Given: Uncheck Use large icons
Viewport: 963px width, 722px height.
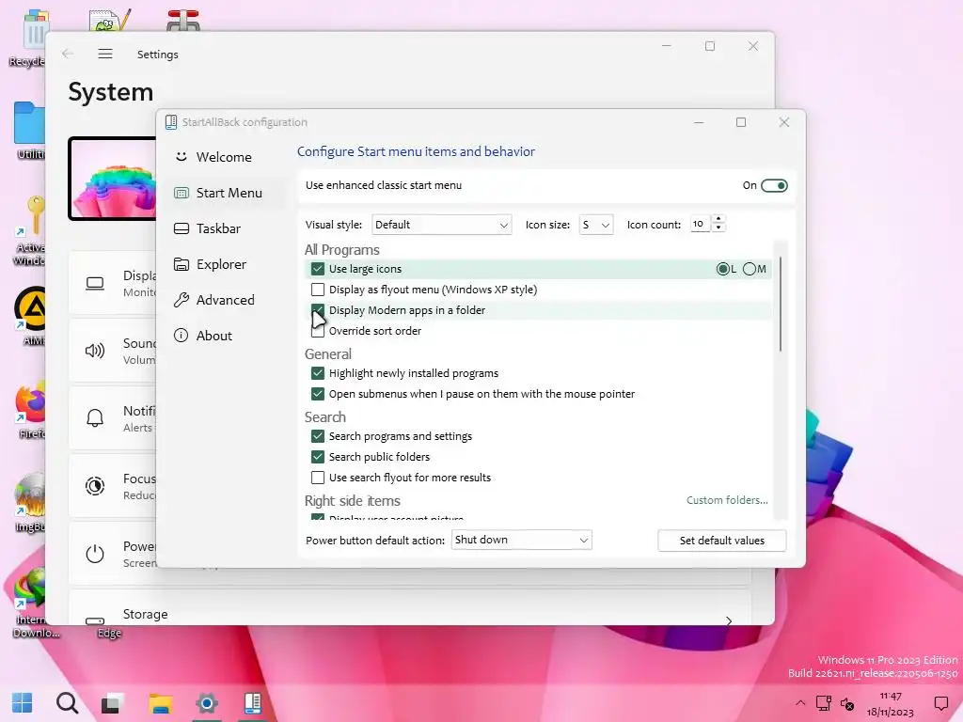Looking at the screenshot, I should pos(318,269).
